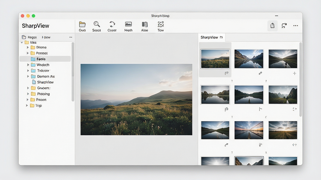Click the curved arrow icon beside the share button

(x=284, y=26)
